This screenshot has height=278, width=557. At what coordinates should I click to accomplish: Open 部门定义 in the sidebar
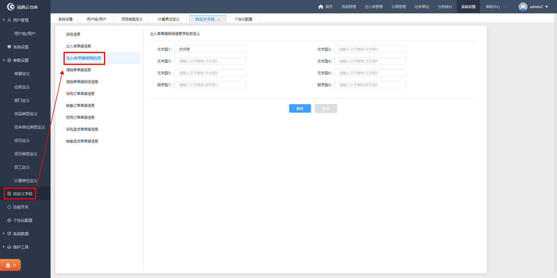pyautogui.click(x=22, y=100)
